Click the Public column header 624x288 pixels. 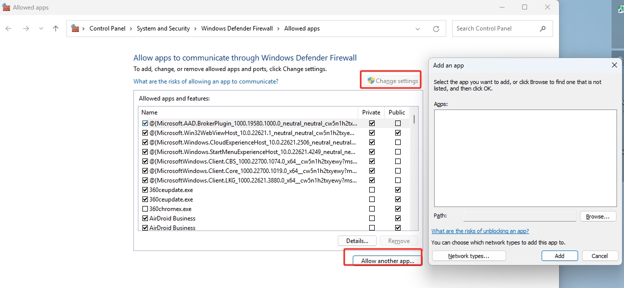coord(397,112)
